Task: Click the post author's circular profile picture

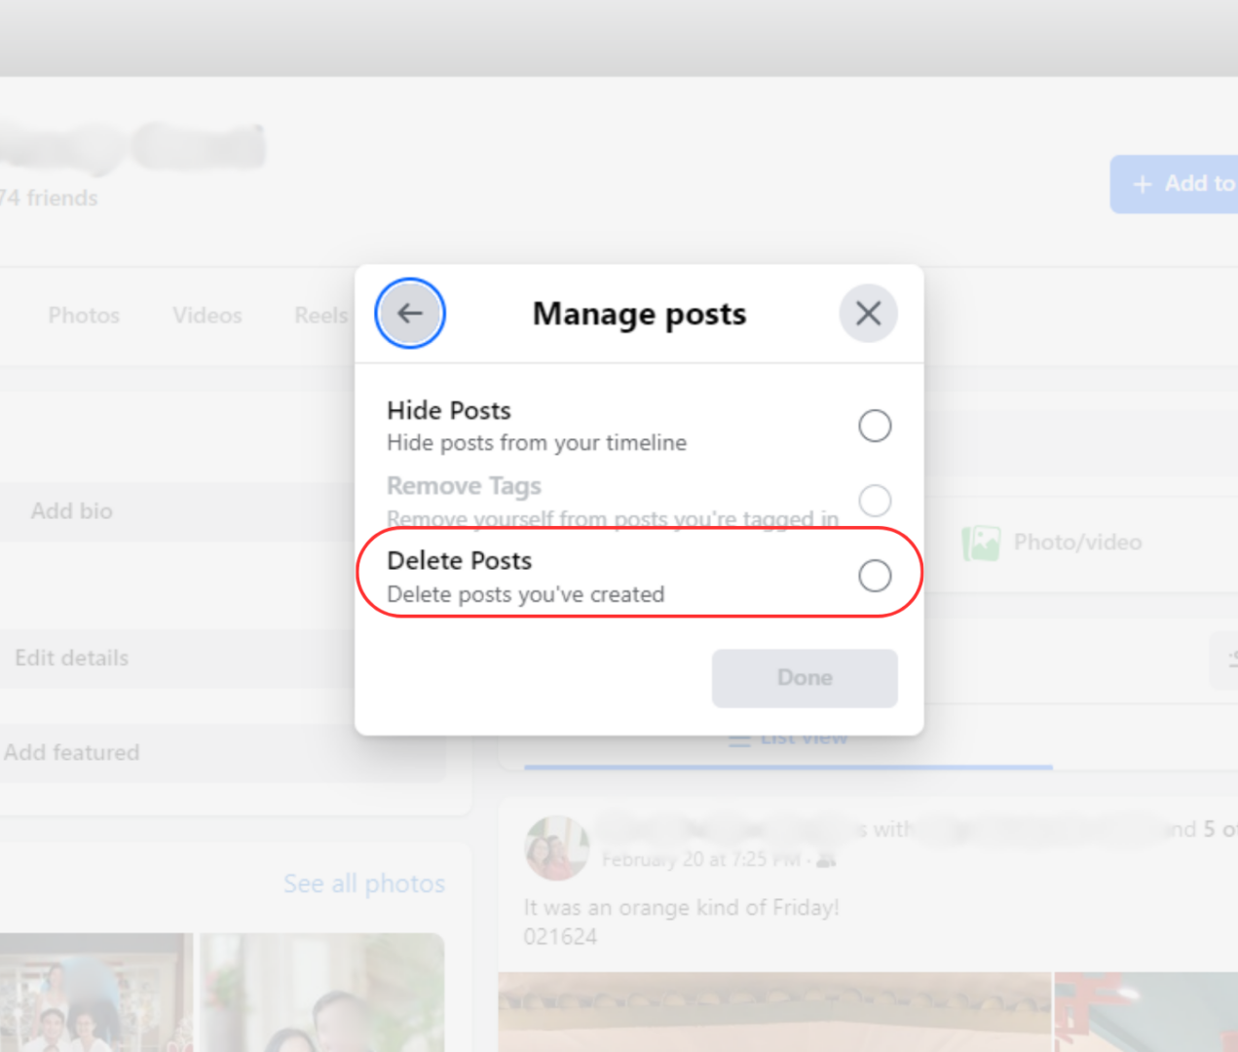Action: point(556,848)
